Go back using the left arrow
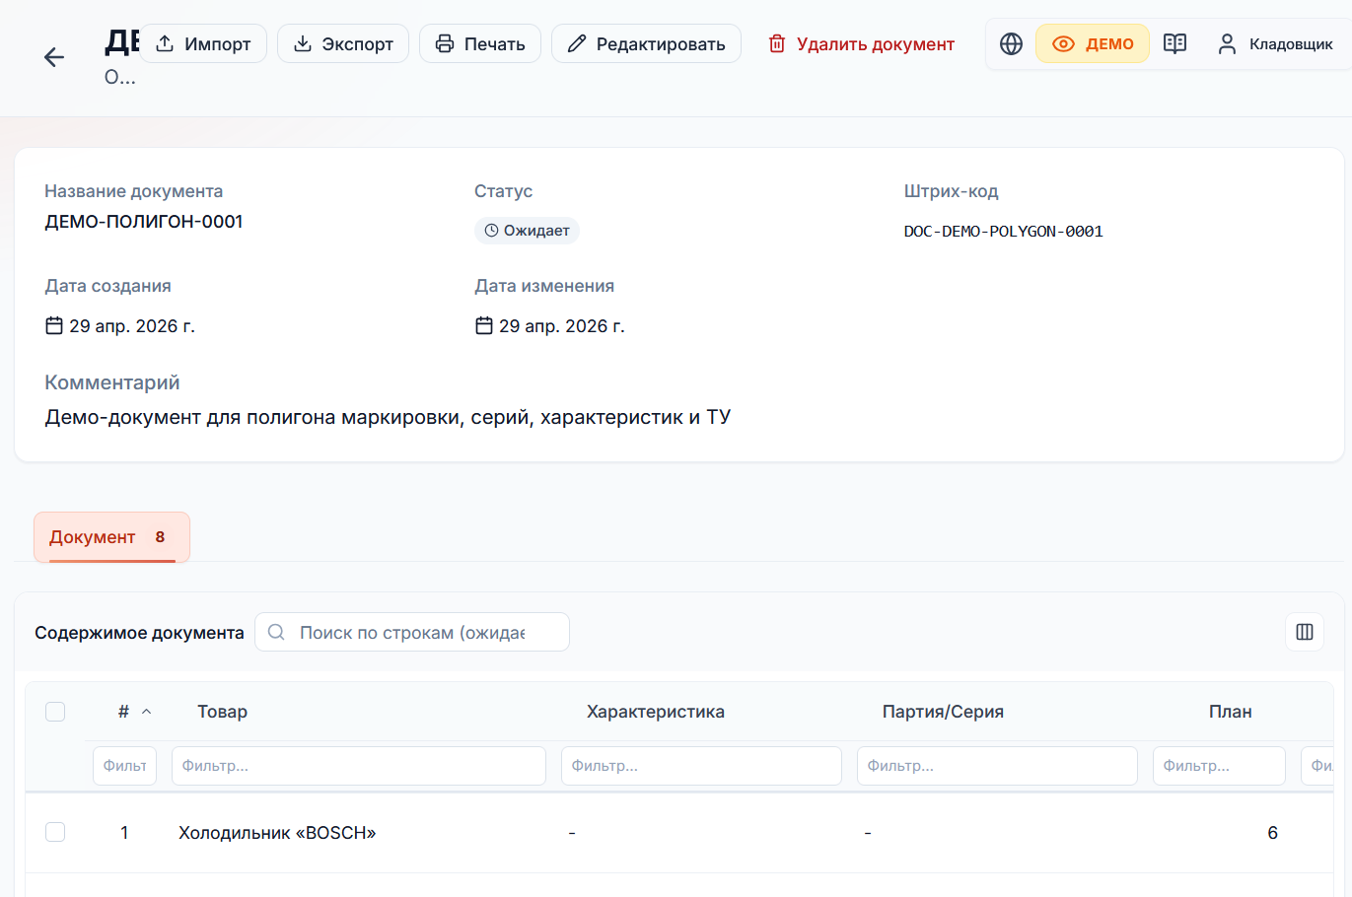Screen dimensions: 1352x897 tap(54, 57)
